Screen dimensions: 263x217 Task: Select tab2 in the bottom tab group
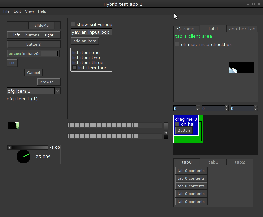click(x=239, y=162)
